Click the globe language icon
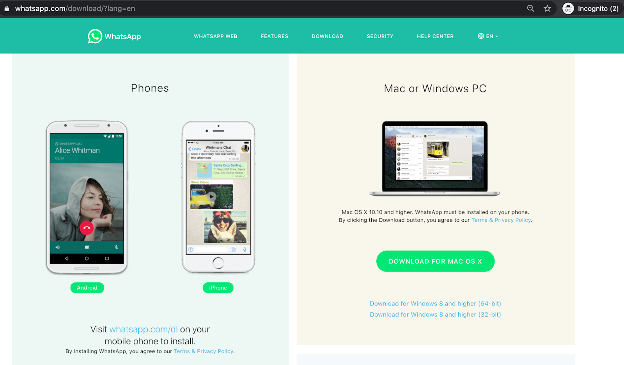 [x=481, y=36]
